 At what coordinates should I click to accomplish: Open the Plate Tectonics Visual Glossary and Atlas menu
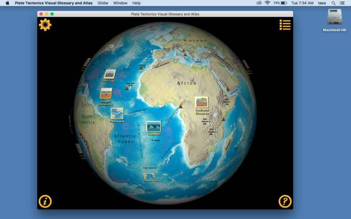[x=54, y=3]
